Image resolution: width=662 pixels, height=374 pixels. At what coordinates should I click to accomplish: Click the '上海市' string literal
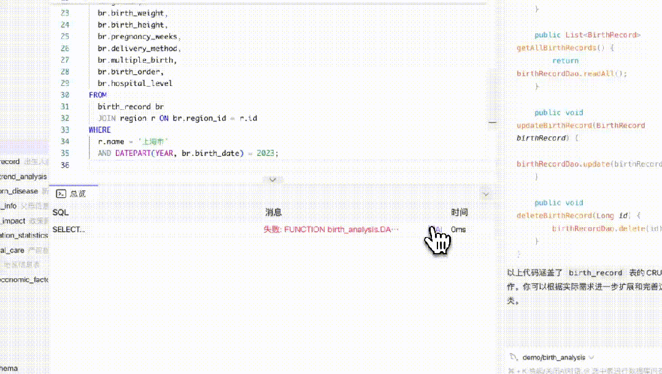(153, 142)
